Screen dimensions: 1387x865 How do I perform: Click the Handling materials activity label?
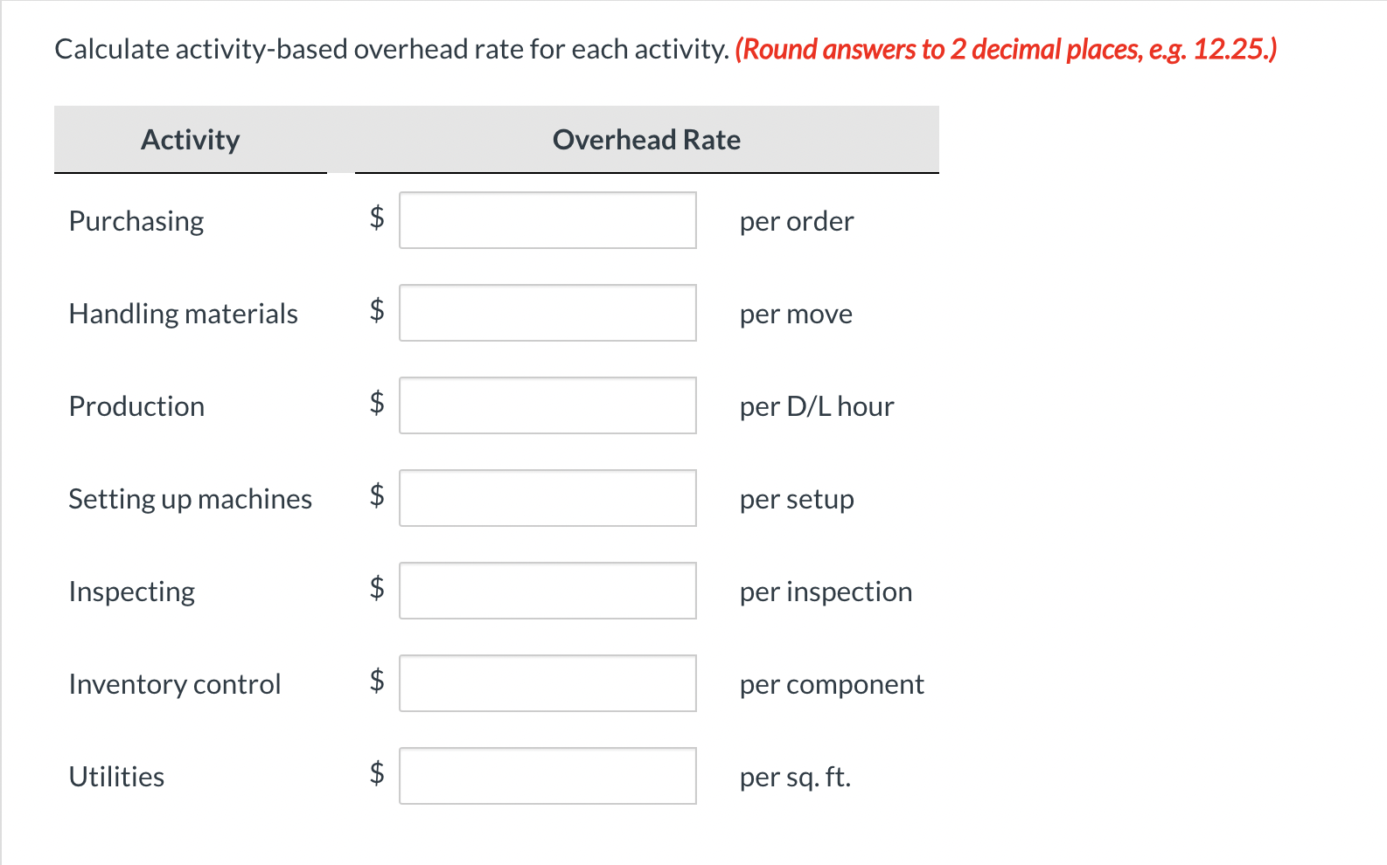[x=184, y=313]
